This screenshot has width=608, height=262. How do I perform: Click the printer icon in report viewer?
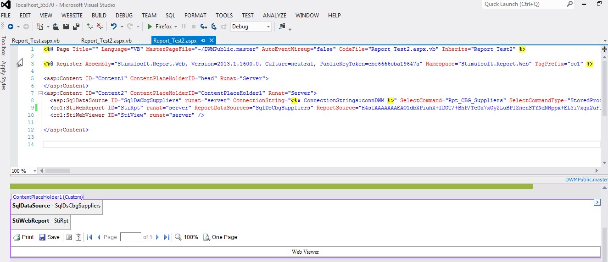(17, 237)
